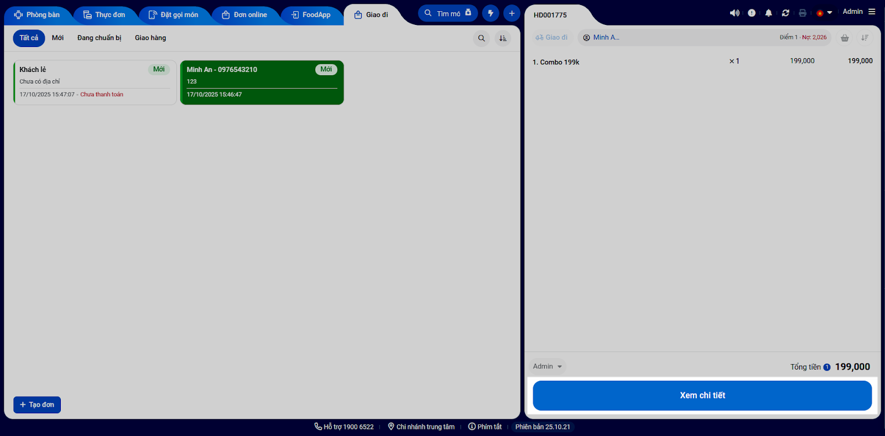Click the Xem chi tiết button
This screenshot has height=436, width=885.
(702, 396)
